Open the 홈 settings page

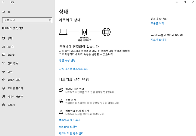tap(9, 12)
